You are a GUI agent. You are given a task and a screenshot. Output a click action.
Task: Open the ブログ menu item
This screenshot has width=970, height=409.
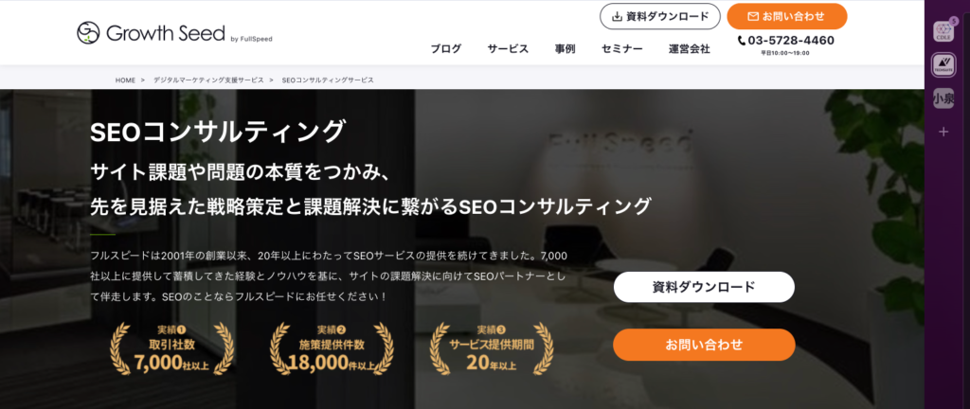pos(446,49)
